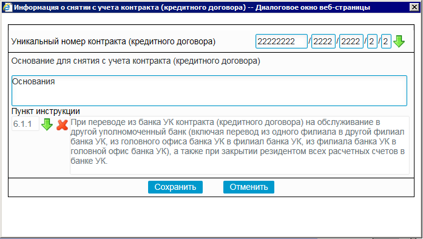This screenshot has width=423, height=239.
Task: Click label 'Уникальный номер контракта (кредитного договора)'
Action: [113, 41]
